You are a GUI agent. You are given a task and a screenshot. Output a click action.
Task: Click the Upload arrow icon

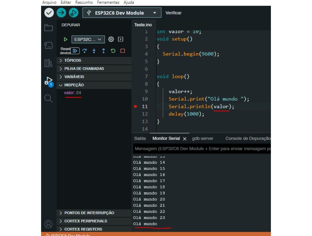[61, 13]
